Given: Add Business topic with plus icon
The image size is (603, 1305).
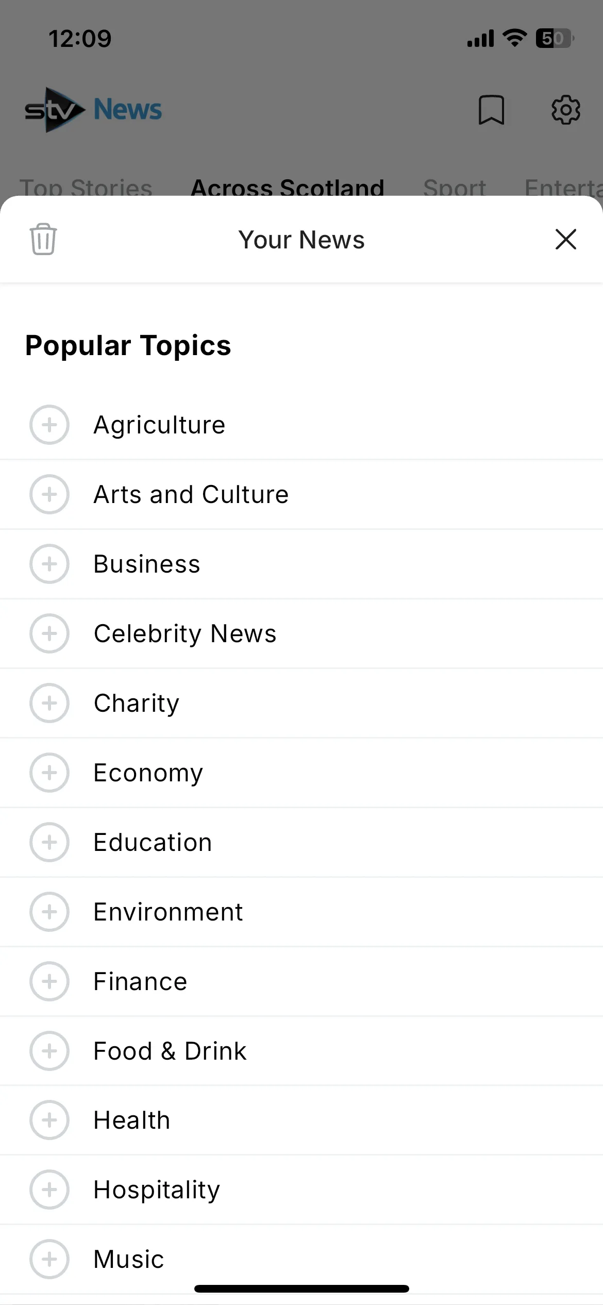Looking at the screenshot, I should 49,564.
